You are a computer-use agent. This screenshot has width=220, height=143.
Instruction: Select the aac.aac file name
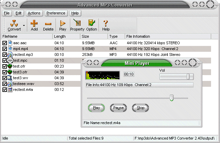(x=20, y=43)
